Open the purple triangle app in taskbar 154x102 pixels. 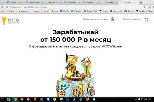pos(74,99)
